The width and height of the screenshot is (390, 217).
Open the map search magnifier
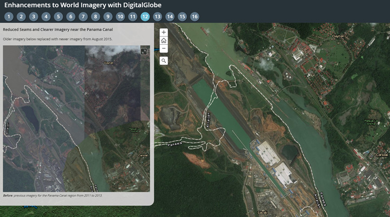coord(163,61)
